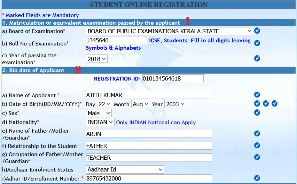Click the 'Marked Fields are Mandatory' note
The height and width of the screenshot is (184, 297).
pos(40,15)
